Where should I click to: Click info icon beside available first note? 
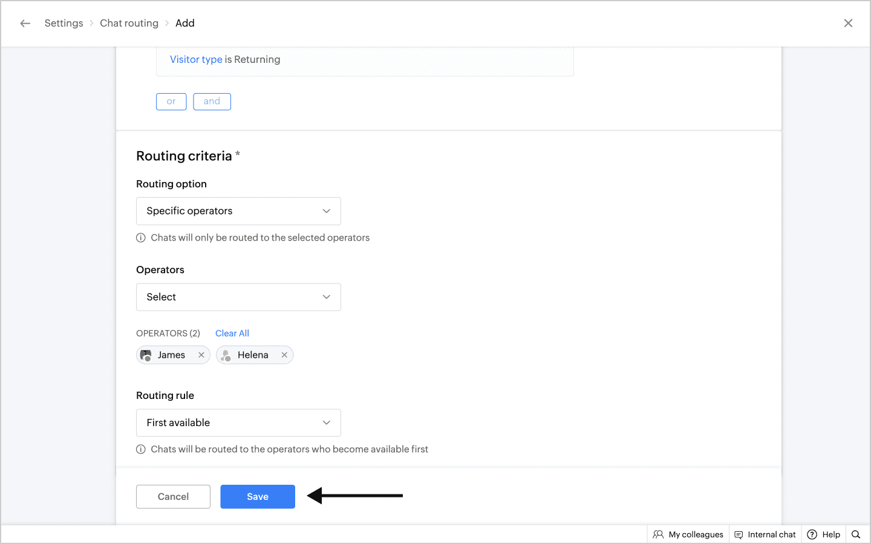point(141,449)
